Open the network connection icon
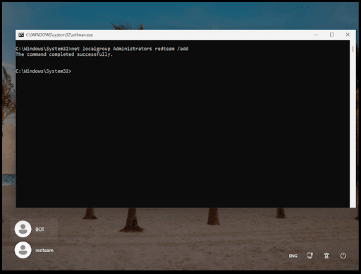Viewport: 361px width, 274px height. 310,256
